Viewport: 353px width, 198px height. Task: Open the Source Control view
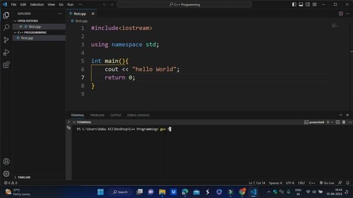click(6, 40)
